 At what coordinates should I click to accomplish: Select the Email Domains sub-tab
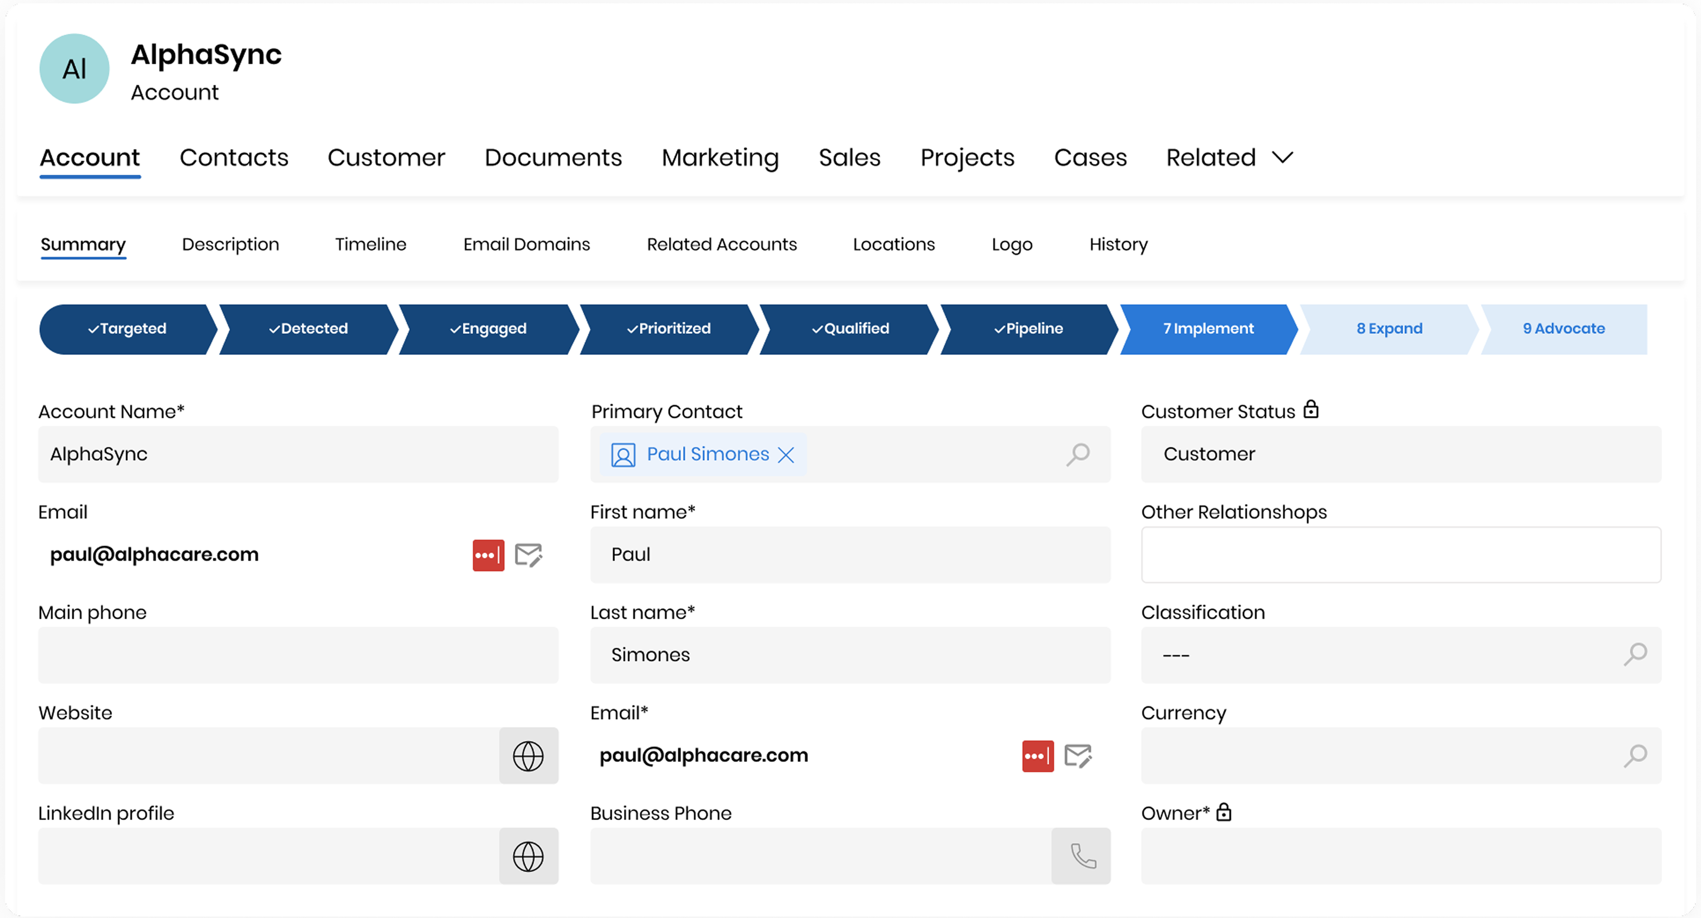coord(526,244)
